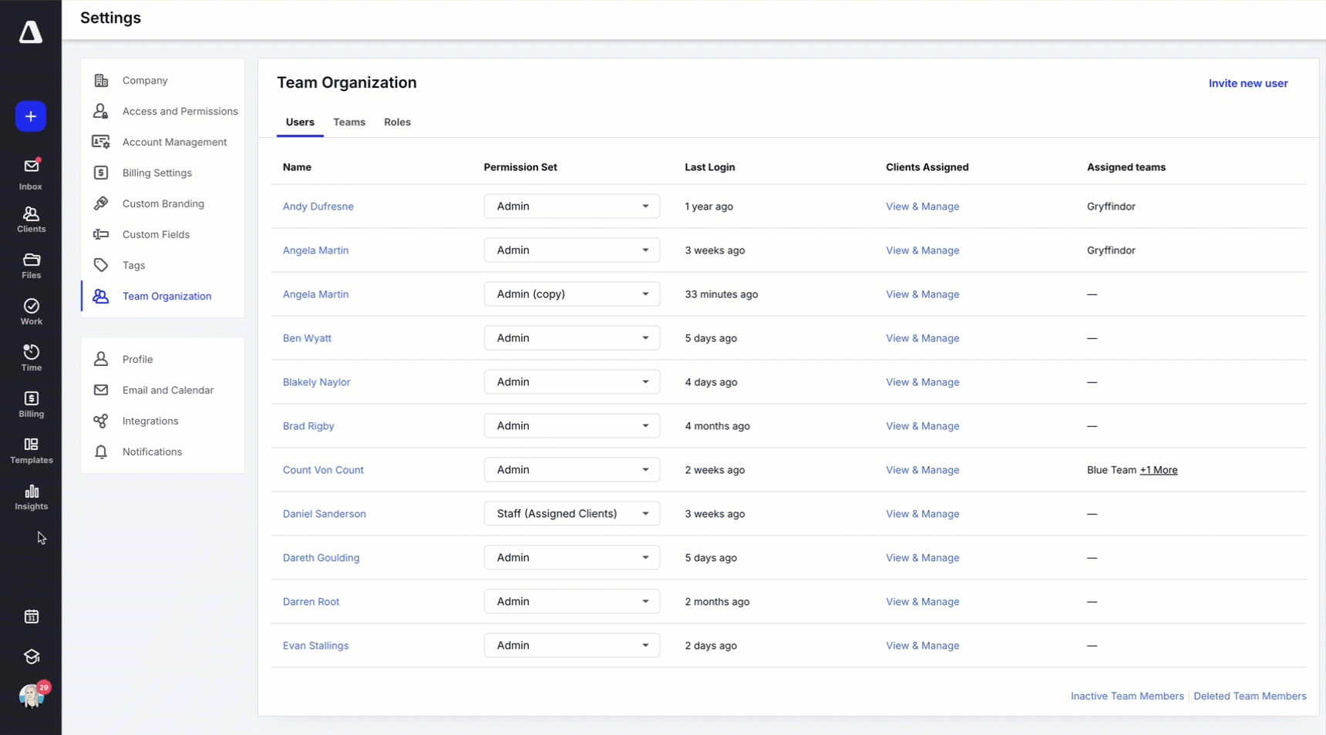Click Invite new user link

coord(1247,83)
